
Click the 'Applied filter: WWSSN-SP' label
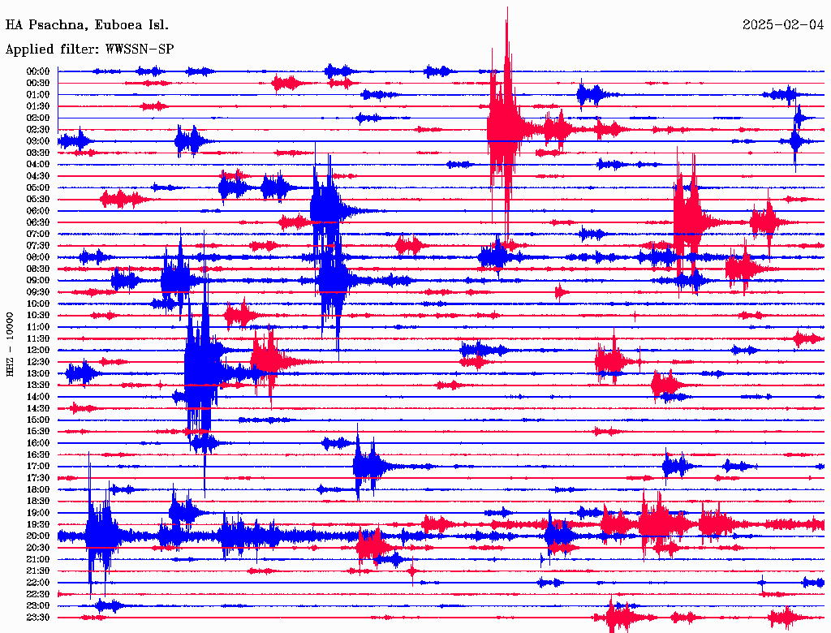pyautogui.click(x=89, y=50)
